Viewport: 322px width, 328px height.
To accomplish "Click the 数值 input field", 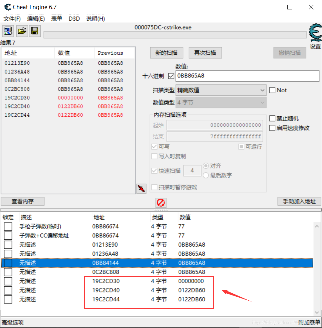I will point(247,76).
